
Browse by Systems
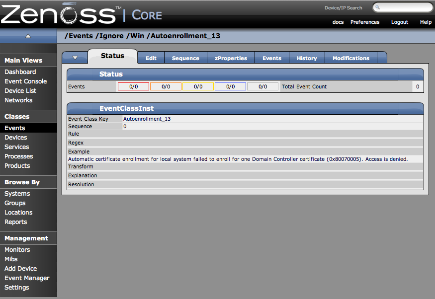coord(17,194)
